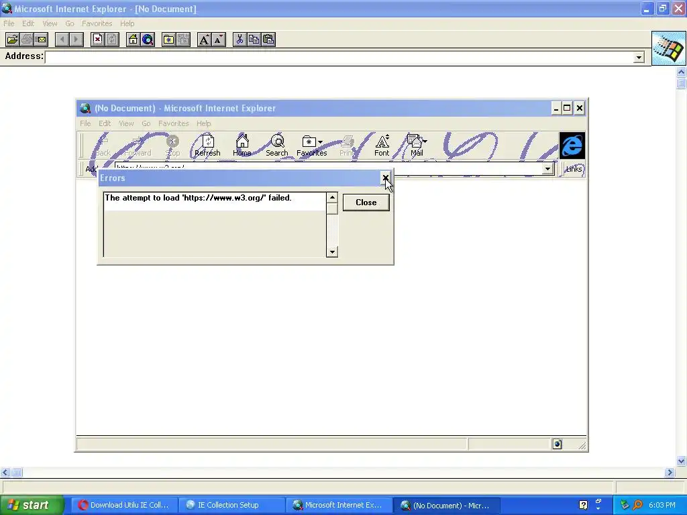Switch to IE Collection Setup taskbar item
Viewport: 687px width, 515px height.
(x=231, y=505)
